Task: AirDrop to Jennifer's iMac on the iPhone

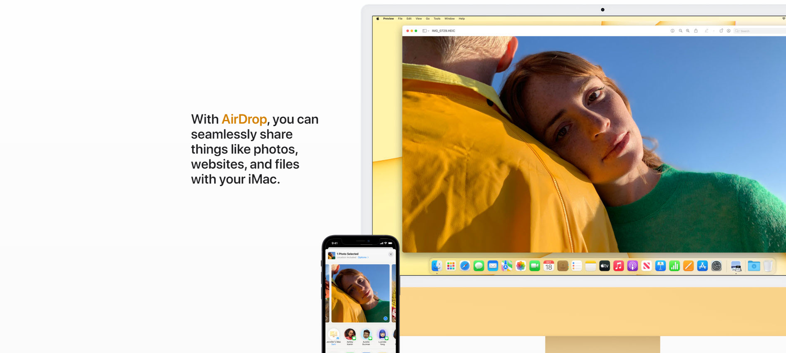Action: [x=334, y=336]
